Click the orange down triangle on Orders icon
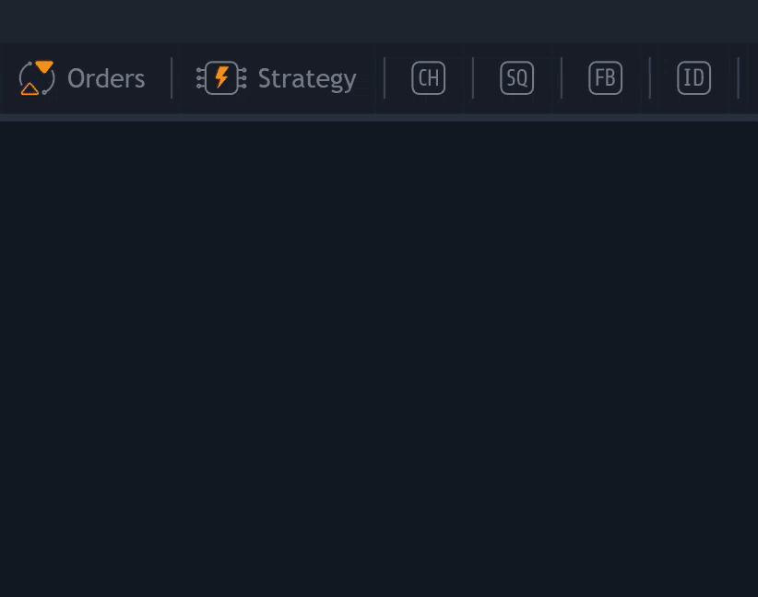The width and height of the screenshot is (758, 597). [x=44, y=66]
